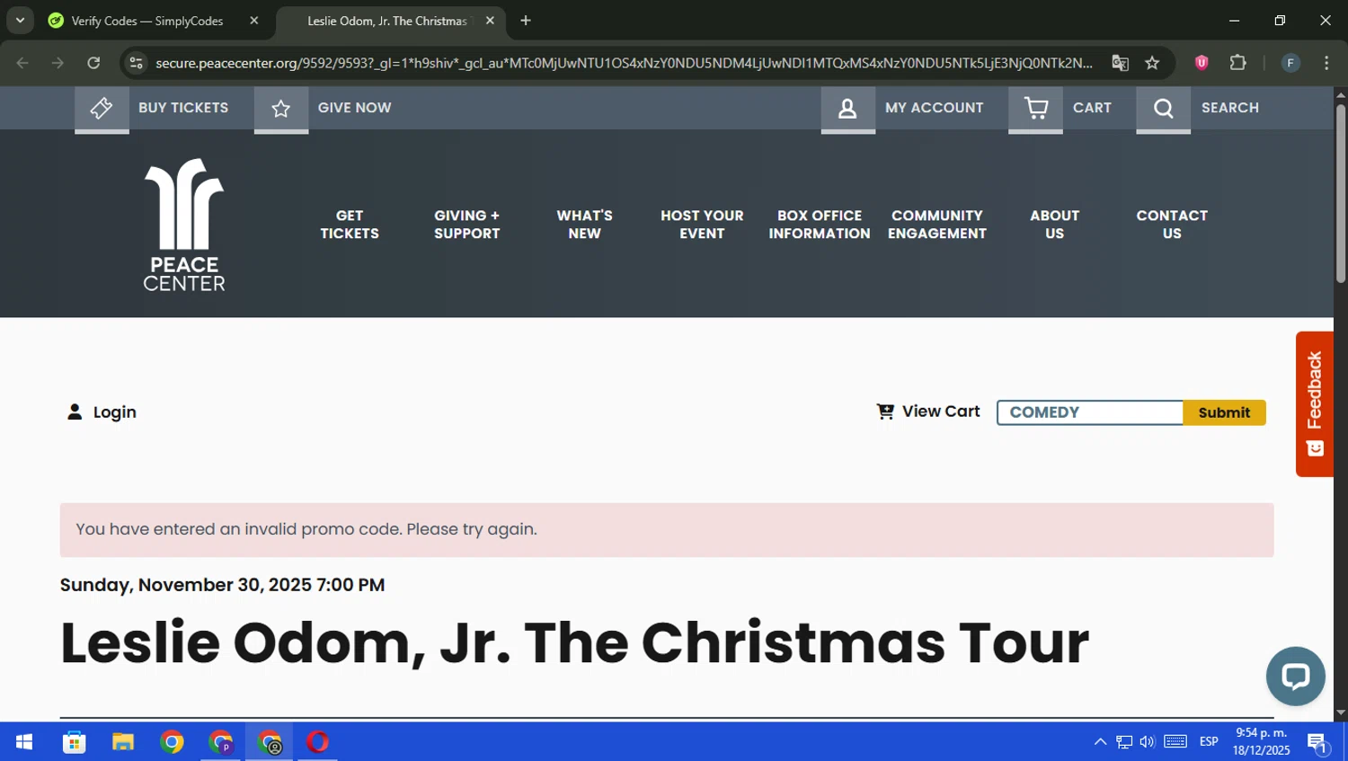This screenshot has height=761, width=1348.
Task: Open the Host Your Event menu
Action: coord(702,225)
